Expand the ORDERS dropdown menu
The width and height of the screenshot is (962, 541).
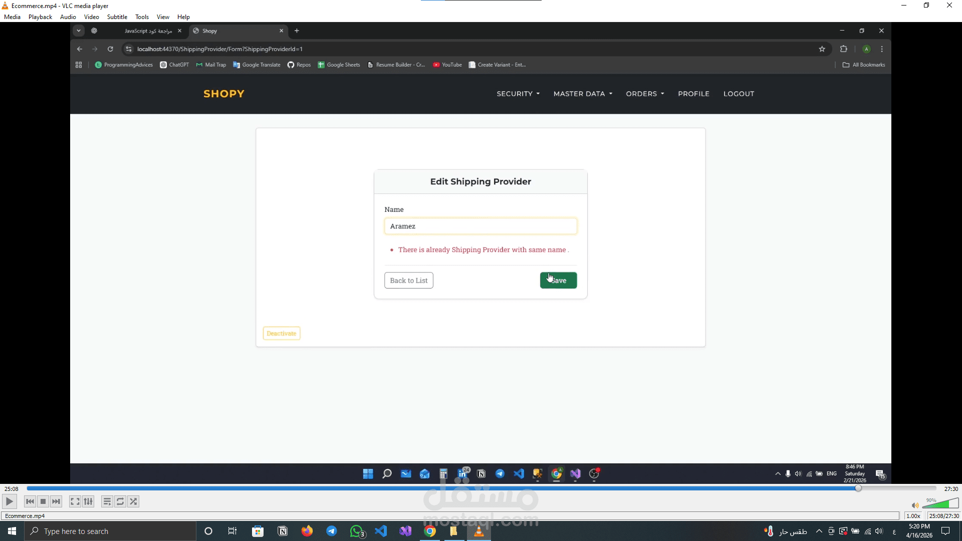645,94
